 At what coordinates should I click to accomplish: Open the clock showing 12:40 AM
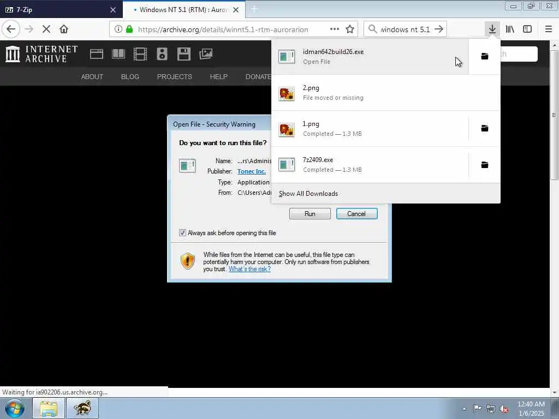(531, 409)
